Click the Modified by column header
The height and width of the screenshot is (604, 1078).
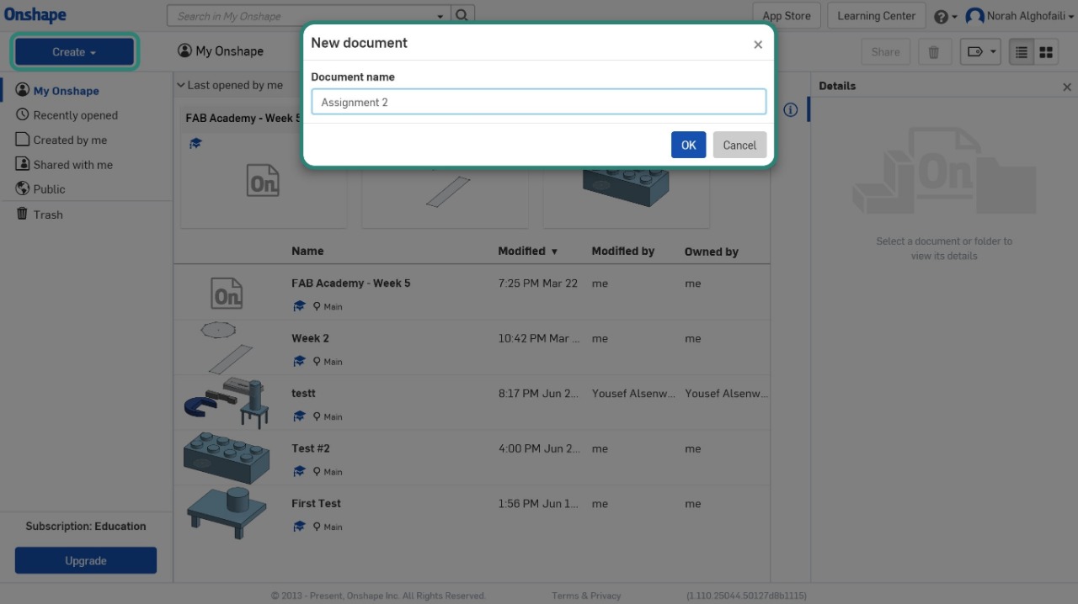tap(623, 251)
